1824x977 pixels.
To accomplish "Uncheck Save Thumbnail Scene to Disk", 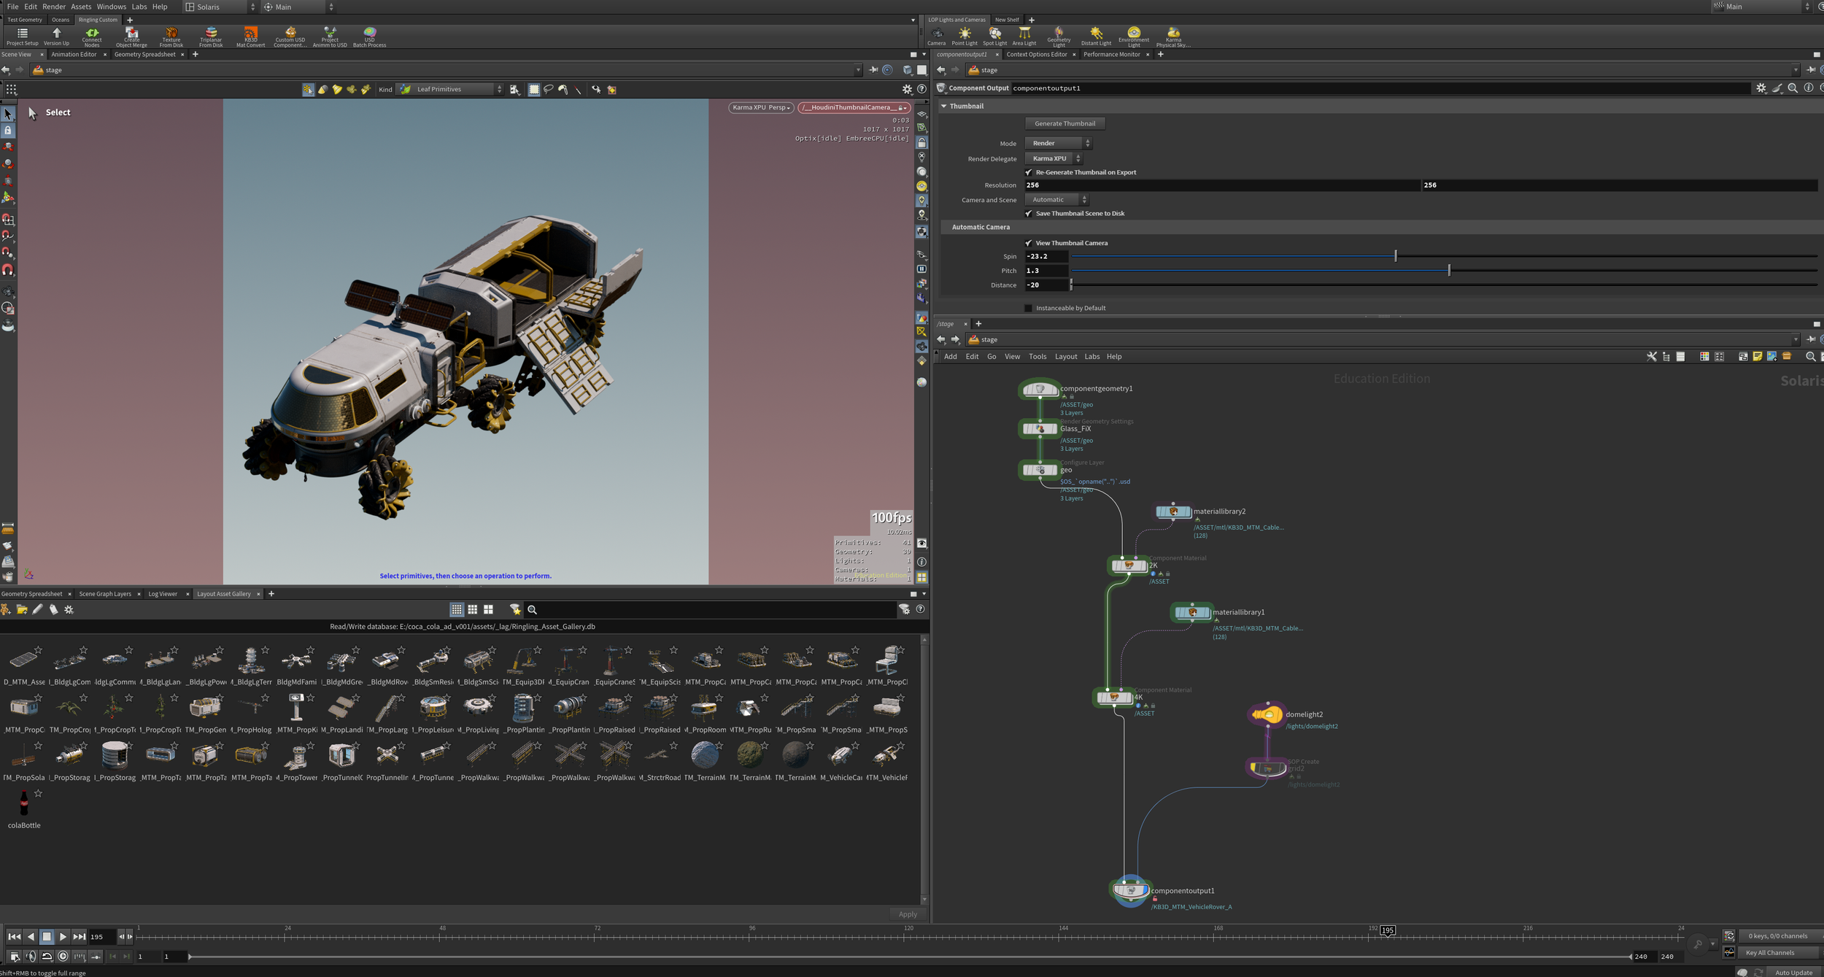I will [x=1029, y=214].
